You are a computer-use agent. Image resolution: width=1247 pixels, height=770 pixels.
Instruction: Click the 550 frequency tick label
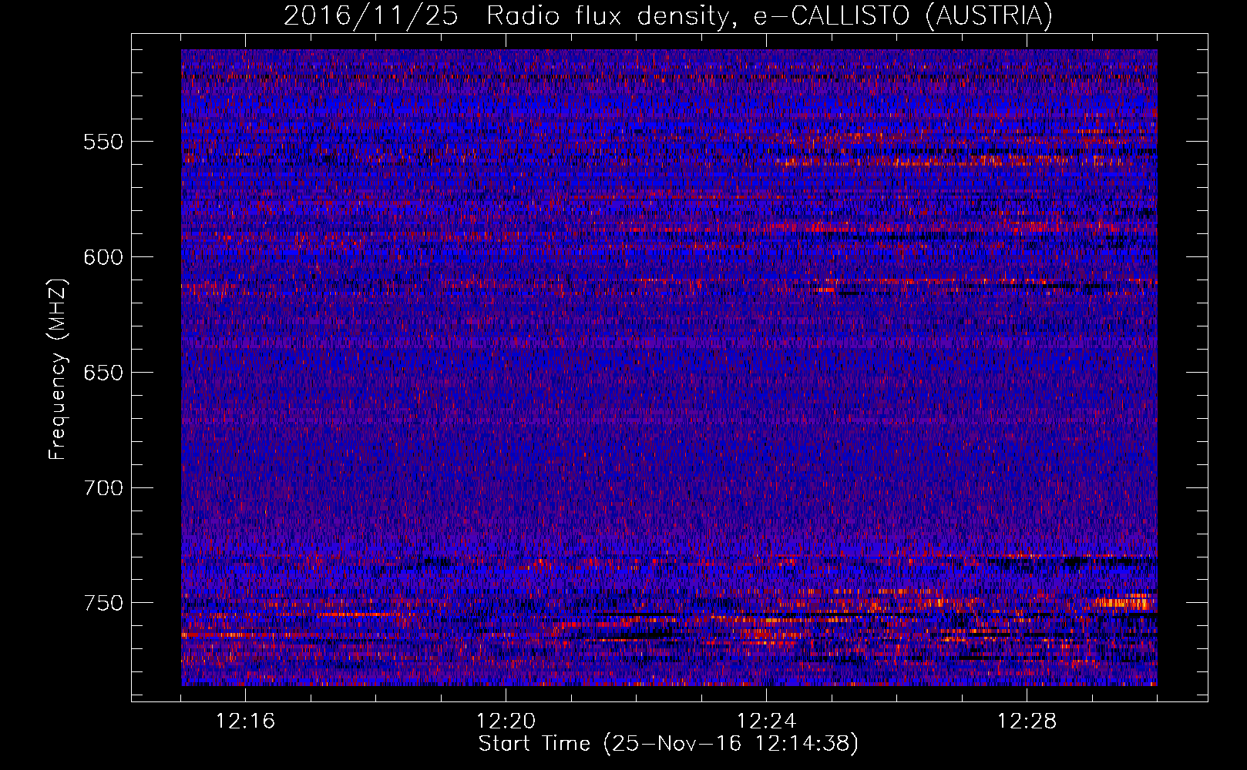click(103, 142)
